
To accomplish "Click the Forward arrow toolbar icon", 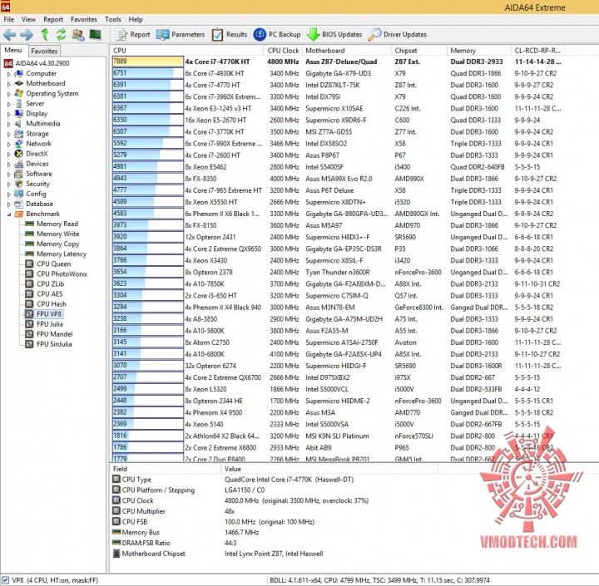I will click(27, 35).
